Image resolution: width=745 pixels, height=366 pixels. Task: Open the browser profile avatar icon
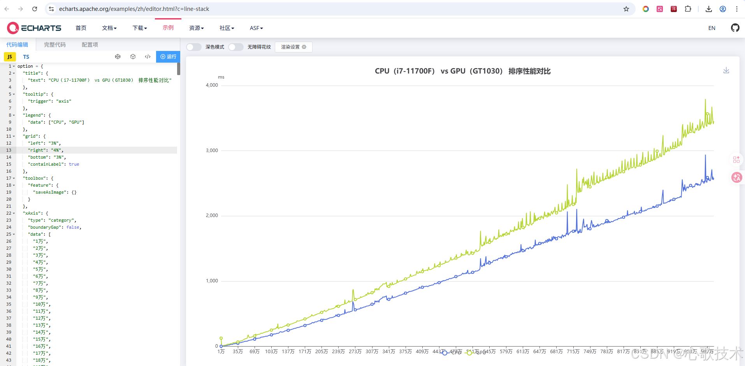tap(723, 9)
